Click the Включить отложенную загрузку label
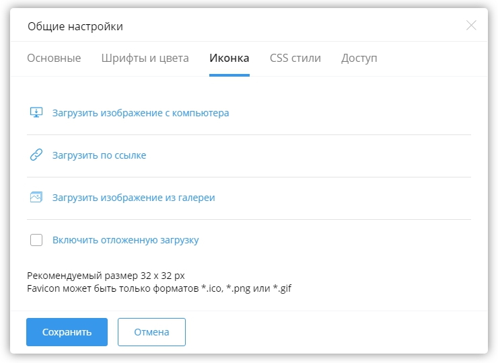 coord(125,240)
